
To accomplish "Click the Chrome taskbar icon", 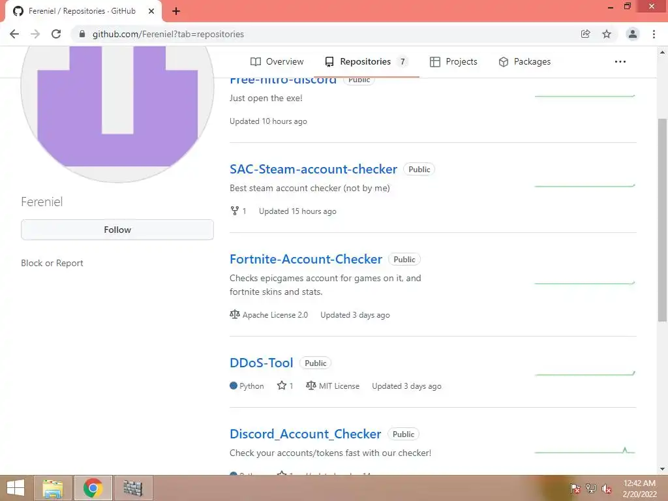I will coord(93,488).
